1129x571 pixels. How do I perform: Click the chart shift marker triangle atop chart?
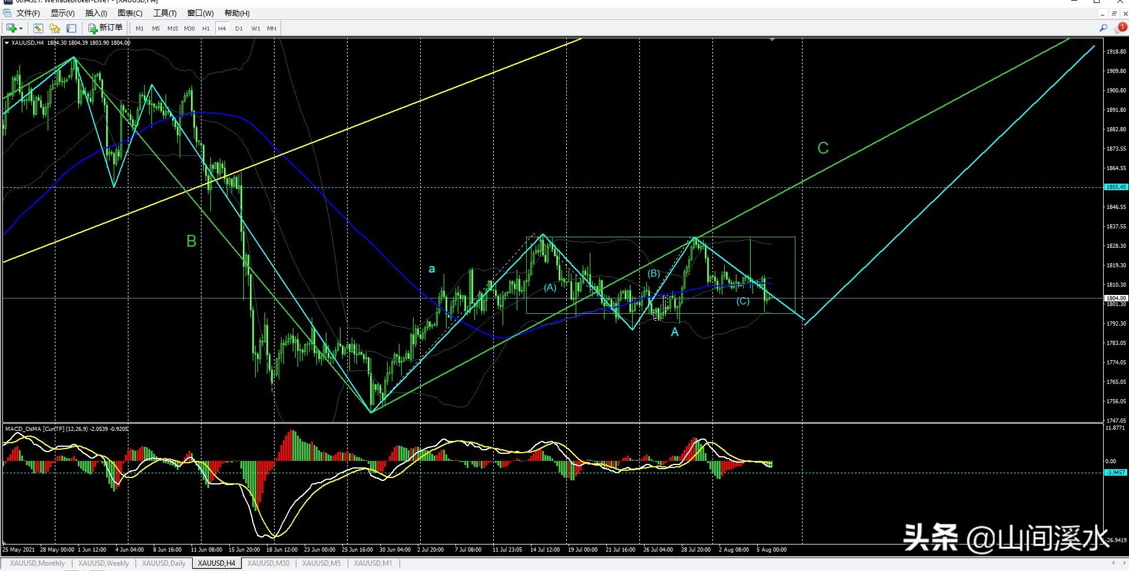(x=772, y=39)
